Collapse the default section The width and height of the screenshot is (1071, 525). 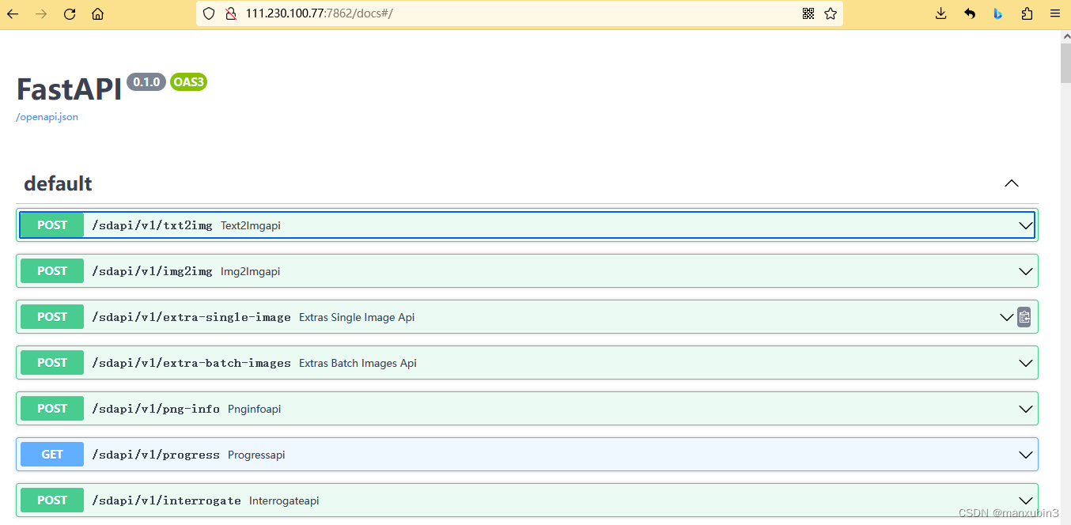(x=1011, y=183)
